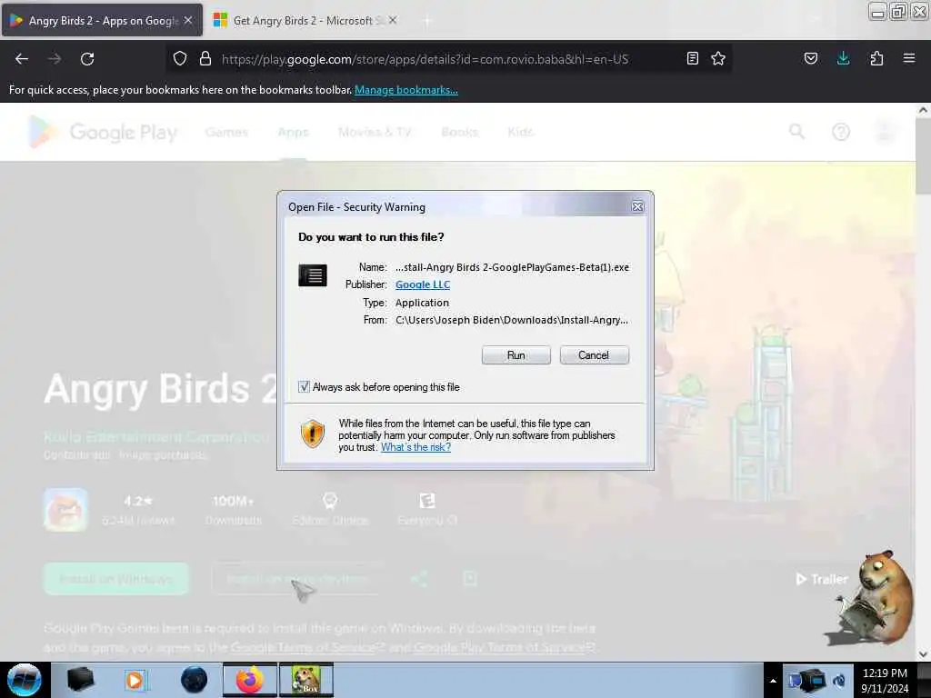The width and height of the screenshot is (931, 698).
Task: Reload the page with the refresh icon
Action: click(x=87, y=59)
